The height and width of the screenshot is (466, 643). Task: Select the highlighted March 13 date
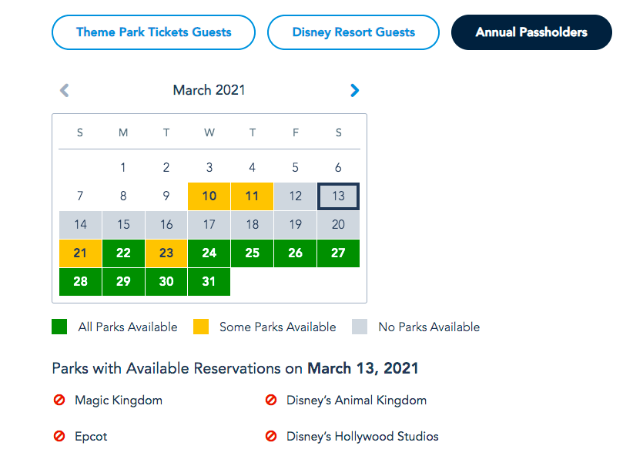(x=338, y=196)
